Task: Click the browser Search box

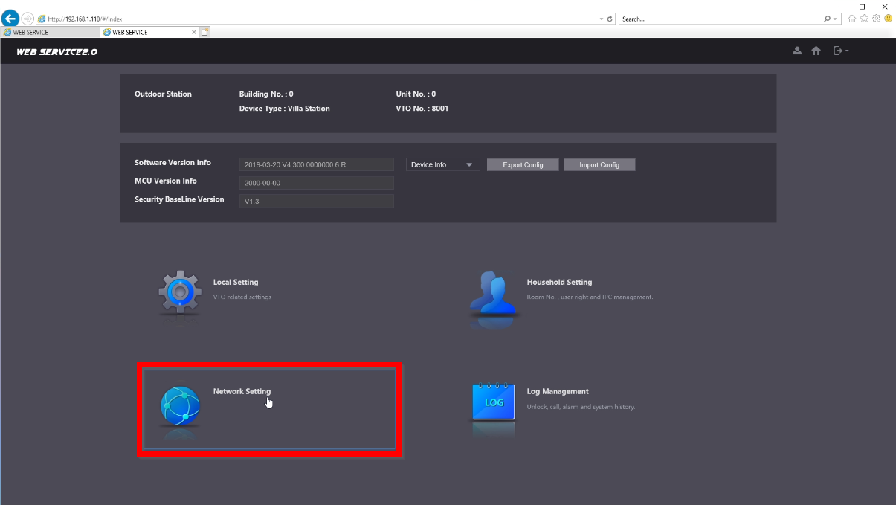Action: coord(720,19)
